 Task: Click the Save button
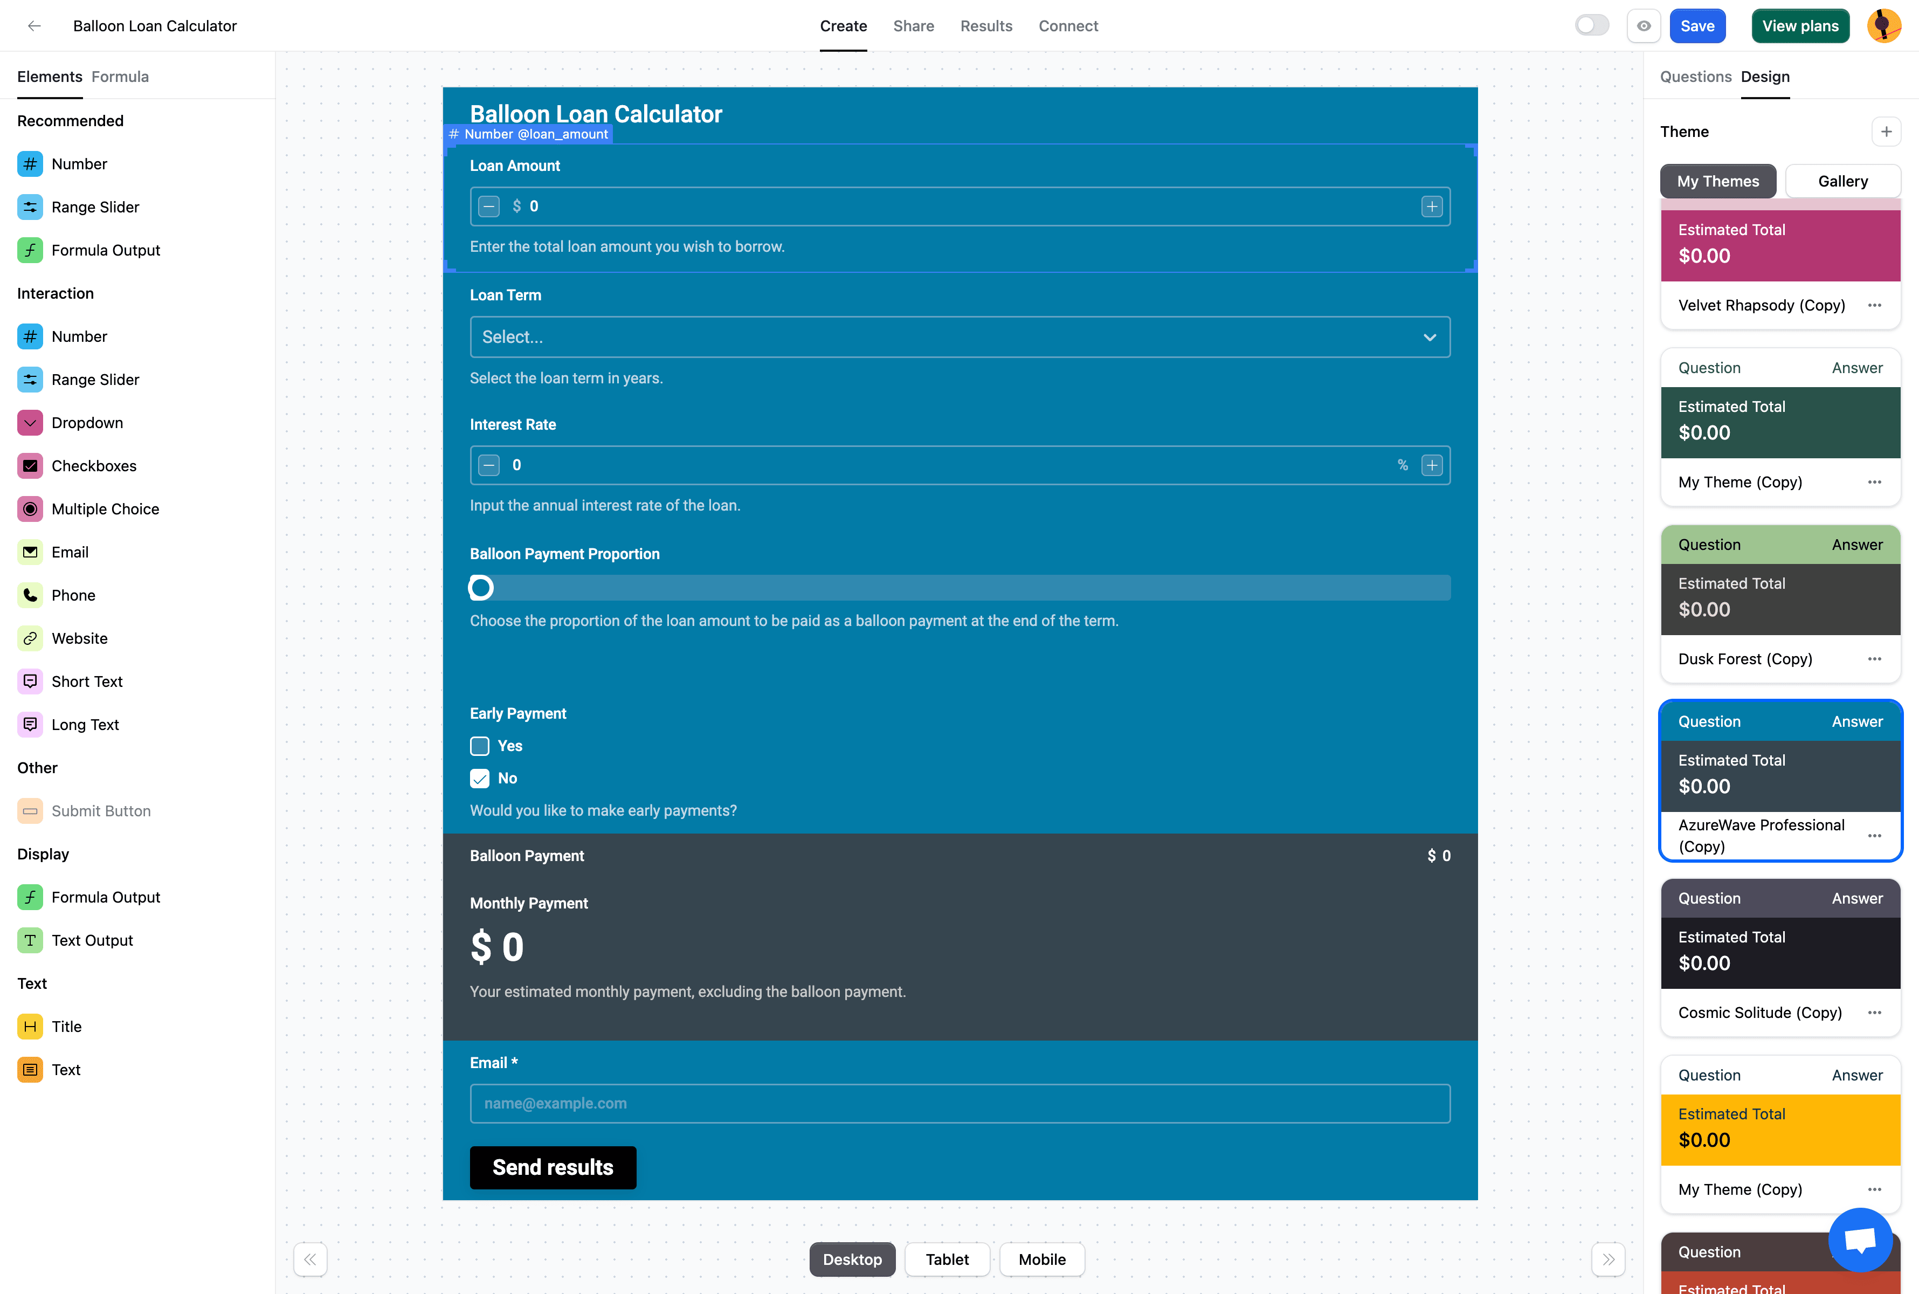pyautogui.click(x=1697, y=25)
